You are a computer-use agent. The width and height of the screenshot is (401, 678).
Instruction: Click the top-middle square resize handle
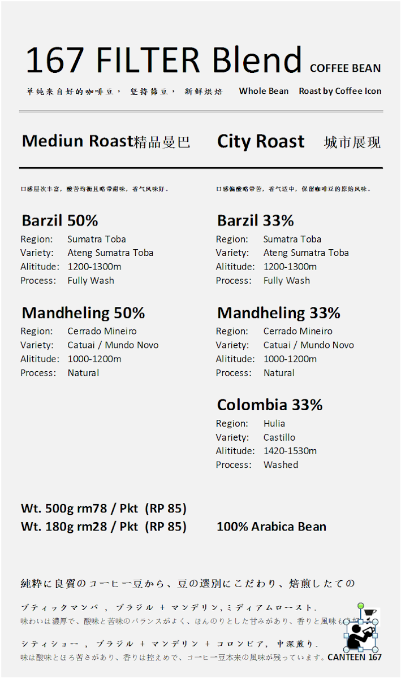[x=361, y=620]
